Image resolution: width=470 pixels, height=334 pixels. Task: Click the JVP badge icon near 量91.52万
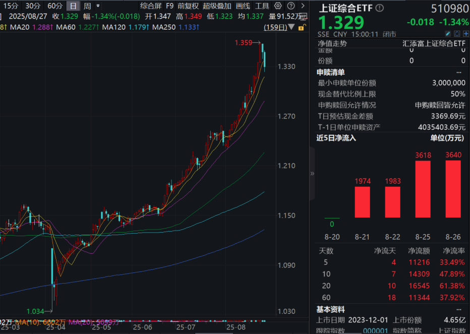303,17
